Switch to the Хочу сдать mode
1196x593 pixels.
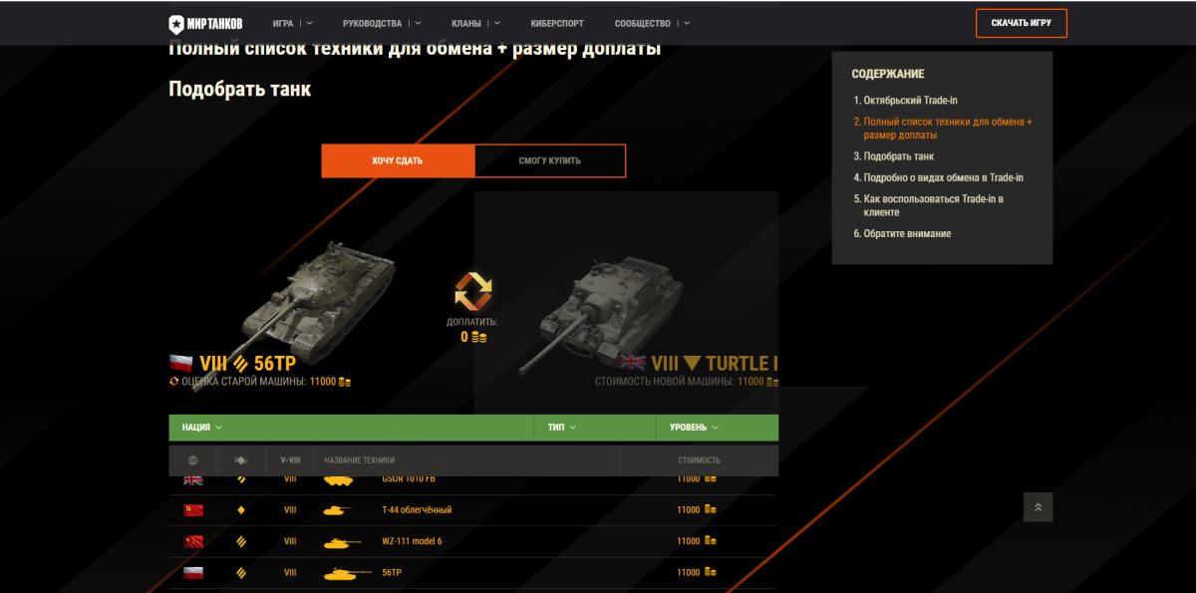pos(398,160)
